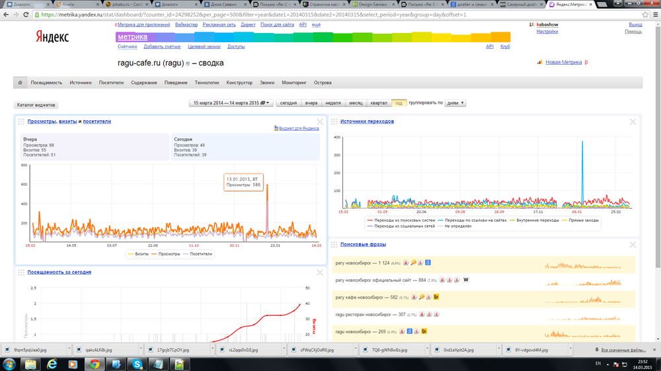This screenshot has height=371, width=661.
Task: Grab drag handle of Посещаемость за сегодня widget
Action: coord(21,273)
